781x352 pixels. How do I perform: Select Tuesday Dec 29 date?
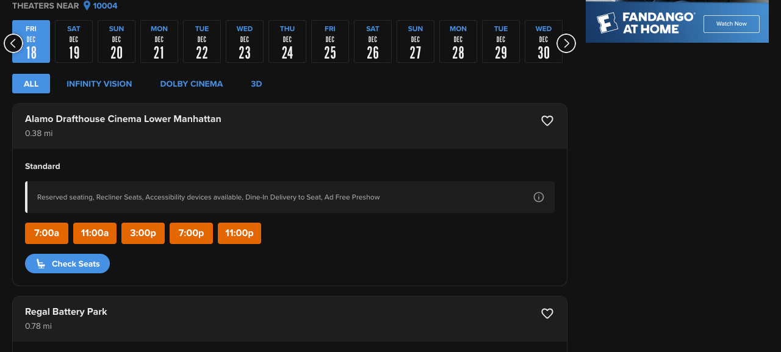501,41
